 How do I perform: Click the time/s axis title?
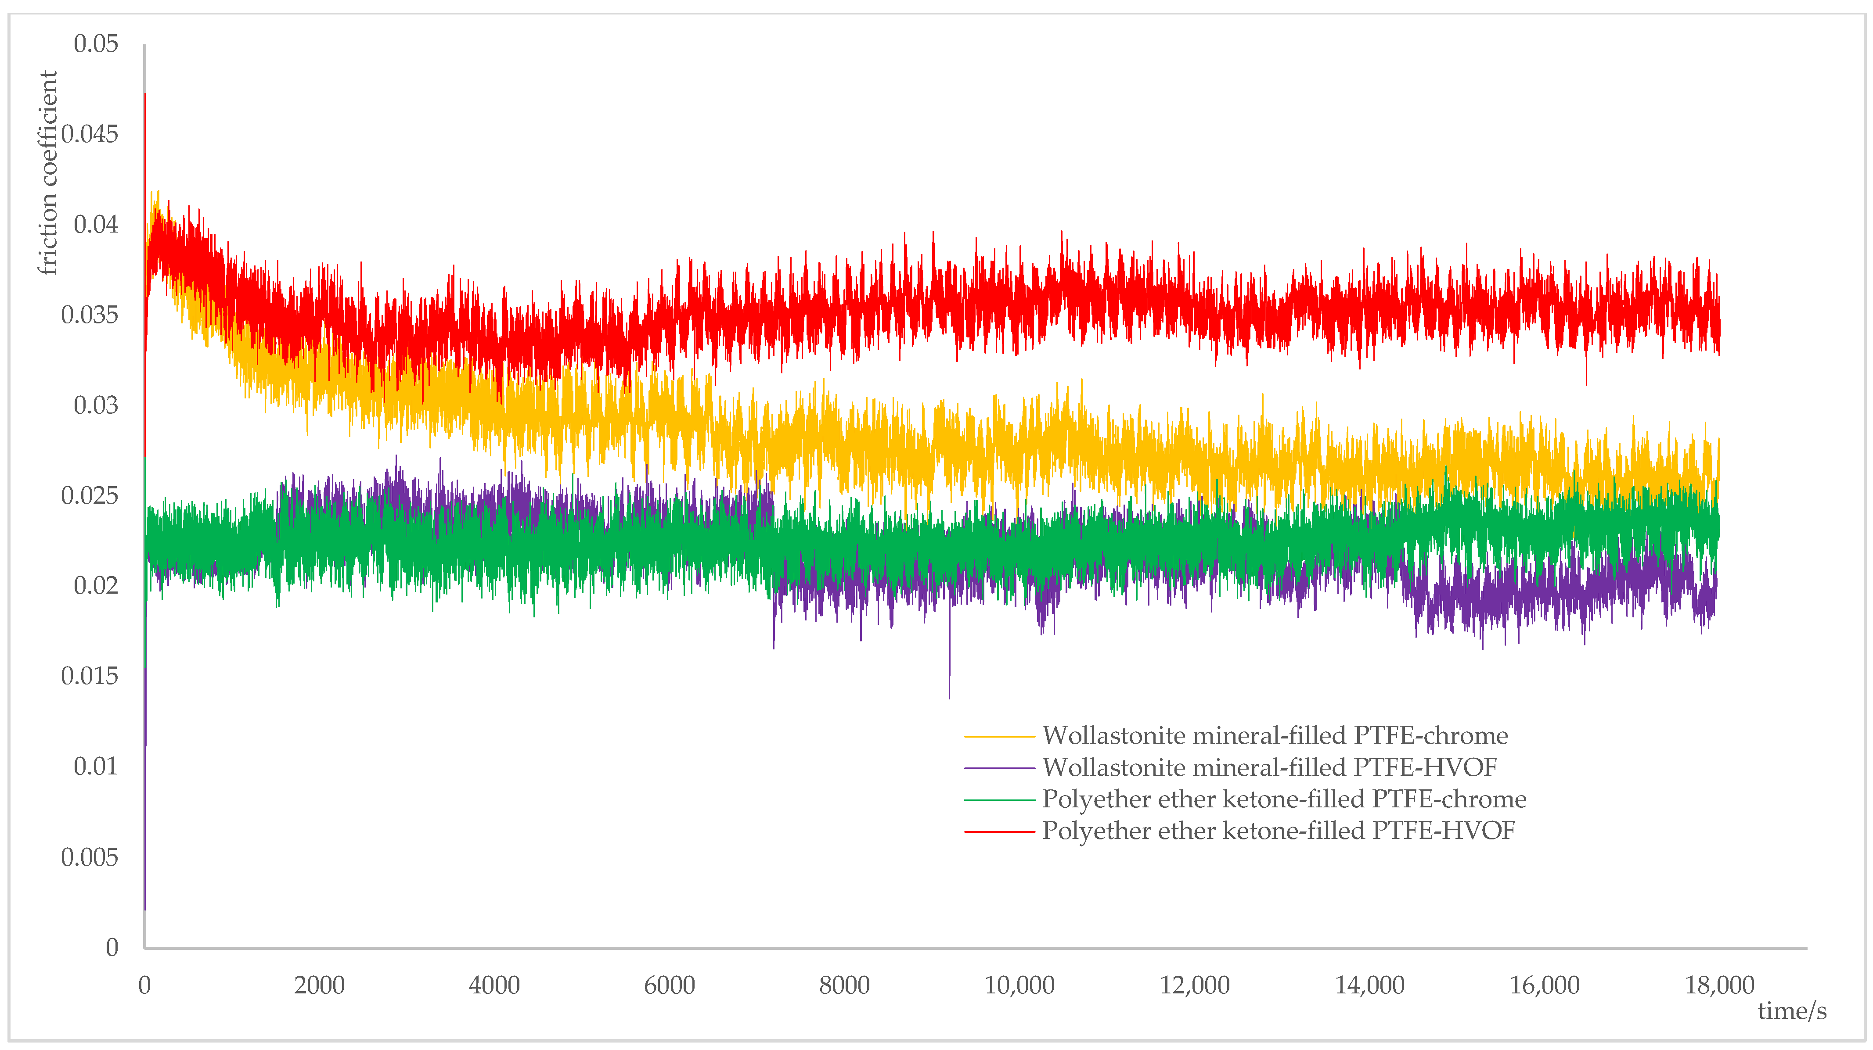[x=1792, y=1011]
